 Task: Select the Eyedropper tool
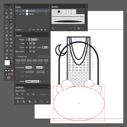pyautogui.click(x=7, y=46)
